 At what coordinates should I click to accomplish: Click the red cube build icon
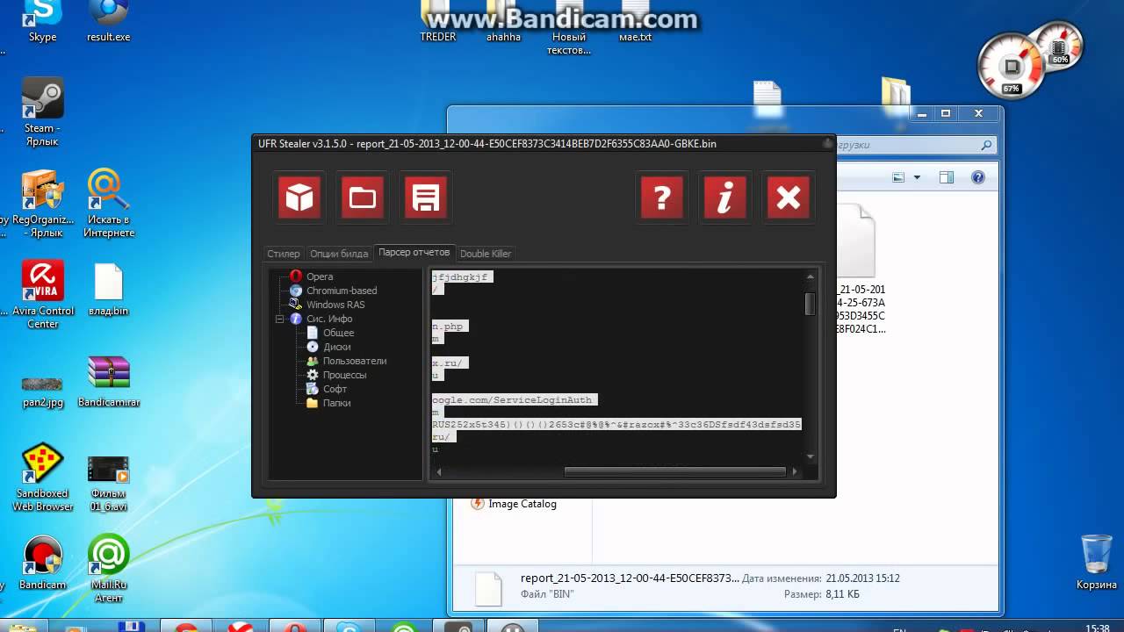pyautogui.click(x=299, y=197)
